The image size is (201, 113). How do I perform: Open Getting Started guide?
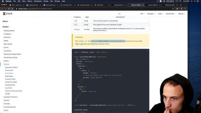pos(9,31)
